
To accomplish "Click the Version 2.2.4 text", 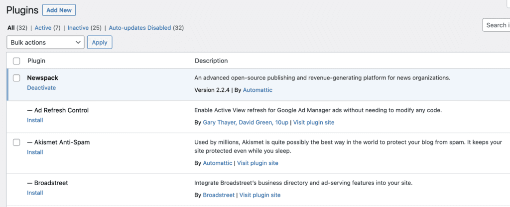I will (x=212, y=90).
